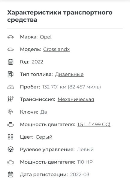Follow the 2022 year link
The image size is (130, 184).
(38, 62)
